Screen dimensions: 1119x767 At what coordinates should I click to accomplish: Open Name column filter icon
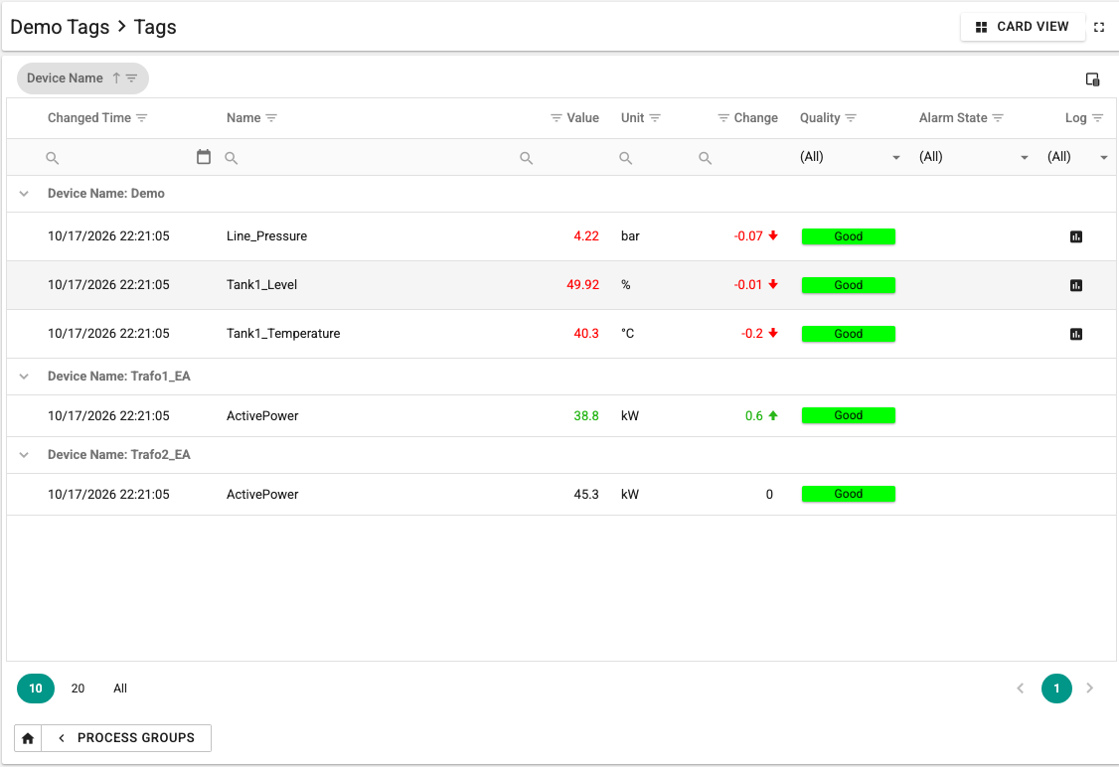point(271,118)
